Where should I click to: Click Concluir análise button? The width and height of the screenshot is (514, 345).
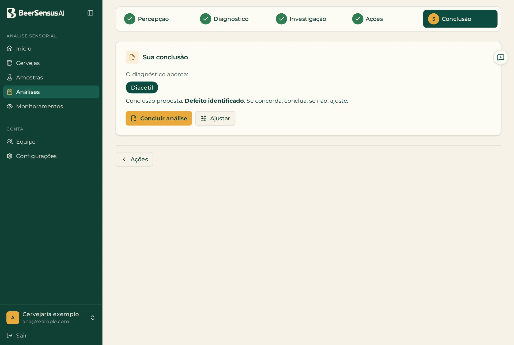[159, 118]
